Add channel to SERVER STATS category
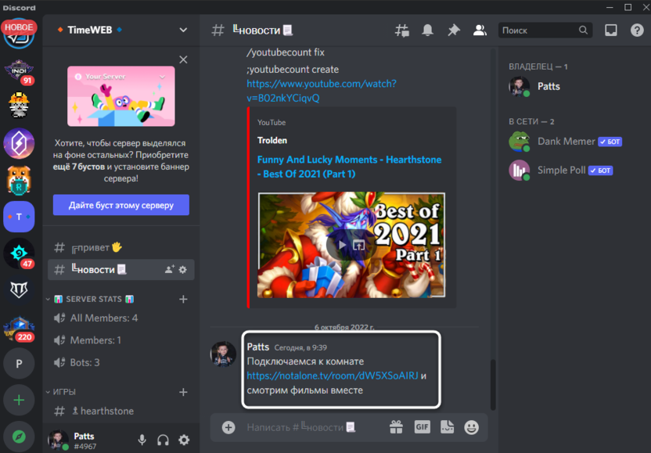This screenshot has width=651, height=453. tap(183, 299)
